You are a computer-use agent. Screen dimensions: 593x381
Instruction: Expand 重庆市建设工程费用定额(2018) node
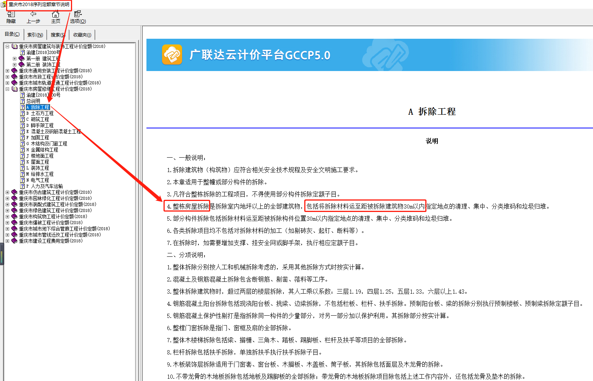[x=7, y=241]
